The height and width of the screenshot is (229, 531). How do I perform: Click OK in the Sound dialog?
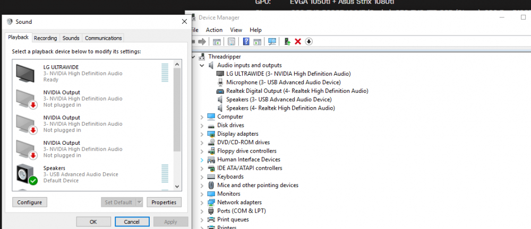[93, 222]
